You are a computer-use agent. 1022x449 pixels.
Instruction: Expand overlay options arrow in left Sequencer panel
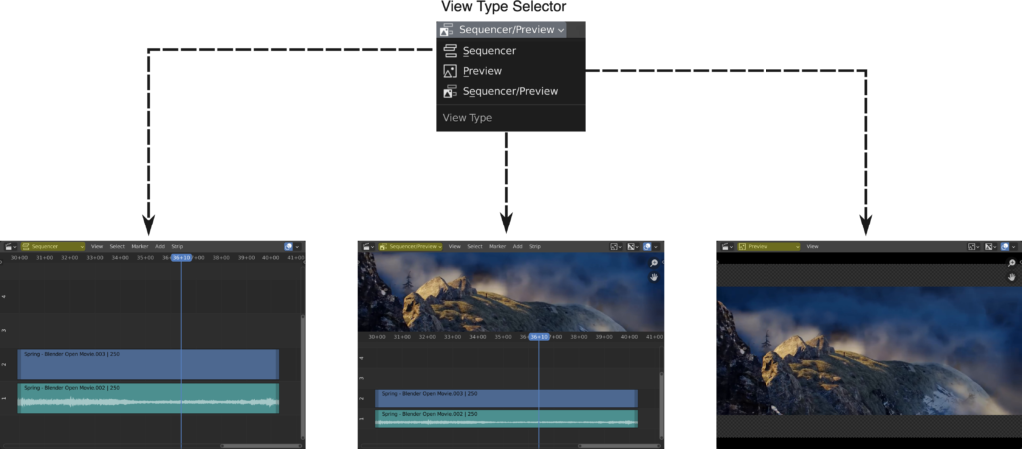click(297, 247)
